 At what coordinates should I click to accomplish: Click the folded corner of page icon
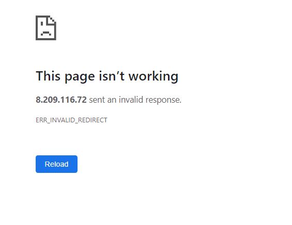52,20
